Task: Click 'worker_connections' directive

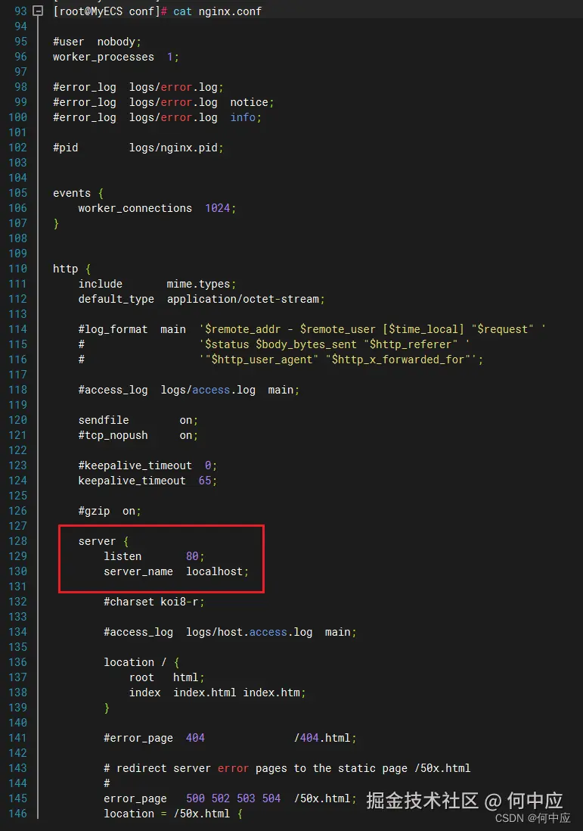Action: click(x=135, y=208)
